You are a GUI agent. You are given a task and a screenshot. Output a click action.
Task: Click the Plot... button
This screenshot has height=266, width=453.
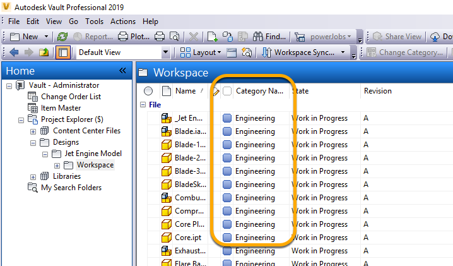pyautogui.click(x=134, y=37)
